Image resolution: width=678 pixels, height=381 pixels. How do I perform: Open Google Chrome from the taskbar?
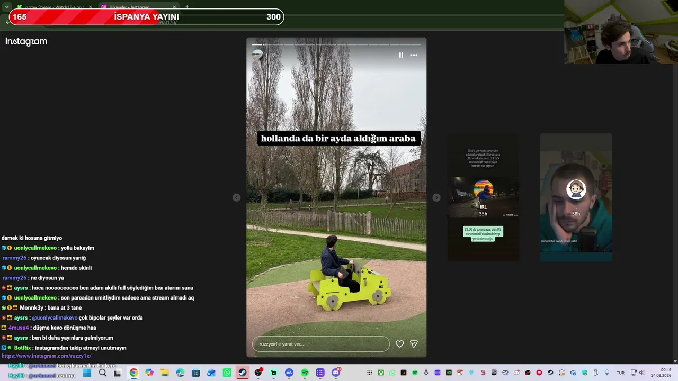(x=133, y=373)
